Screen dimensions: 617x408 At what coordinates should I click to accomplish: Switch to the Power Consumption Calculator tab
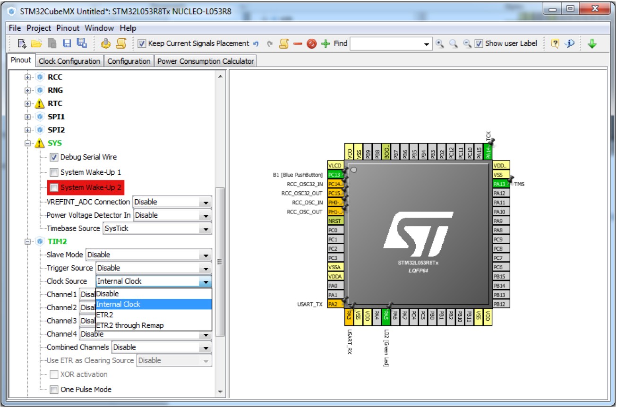click(x=206, y=61)
